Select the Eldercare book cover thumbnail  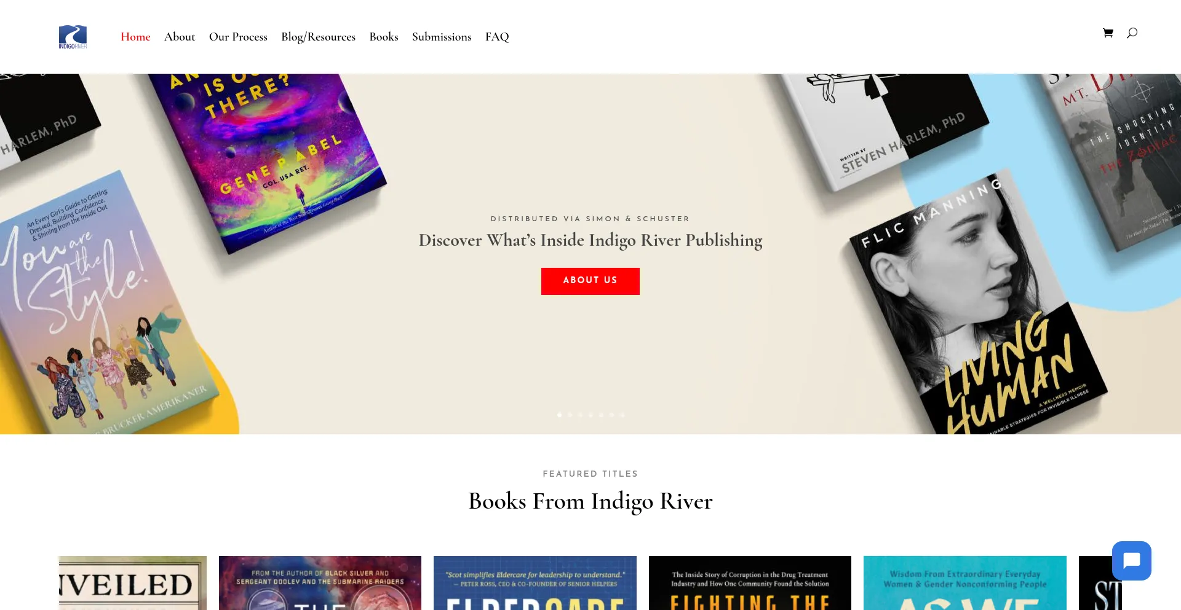tap(535, 583)
